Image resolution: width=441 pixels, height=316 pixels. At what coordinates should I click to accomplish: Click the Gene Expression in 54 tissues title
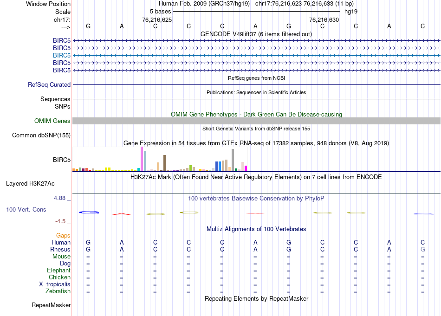point(256,143)
